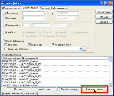The height and width of the screenshot is (96, 114).
Task: Tick the 'Атрибуты' checkbox
Action: pyautogui.click(x=4, y=32)
